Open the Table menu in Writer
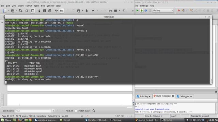The height and width of the screenshot is (122, 218). (36, 6)
